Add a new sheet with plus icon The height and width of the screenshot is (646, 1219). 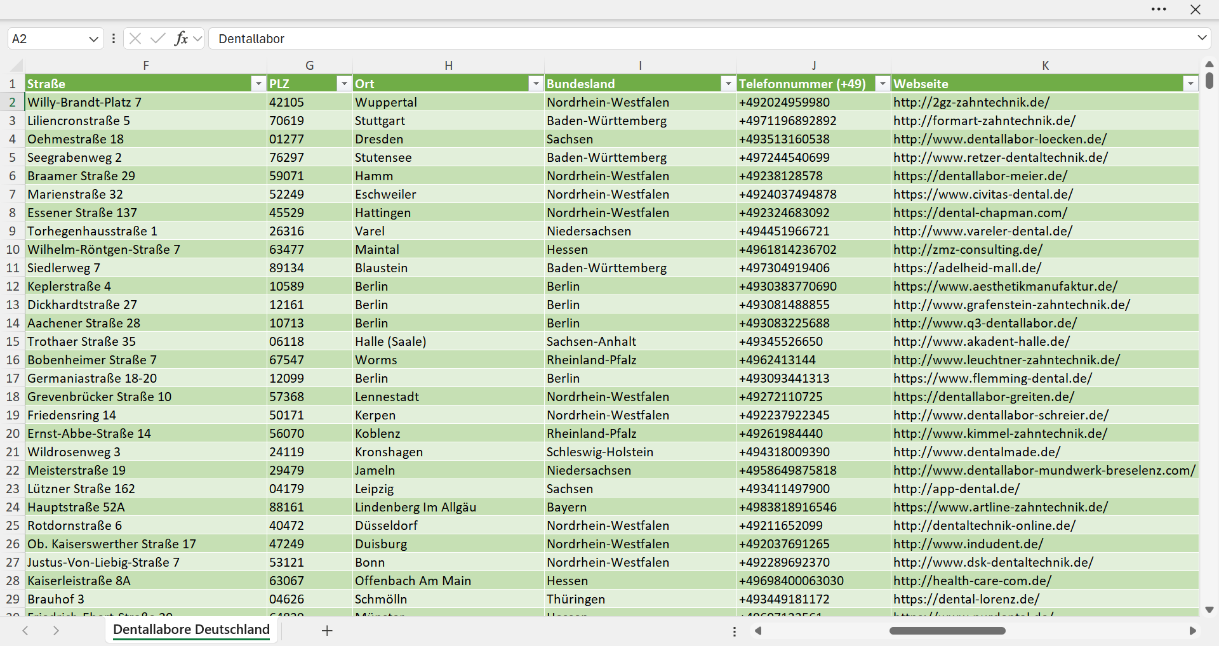(327, 631)
